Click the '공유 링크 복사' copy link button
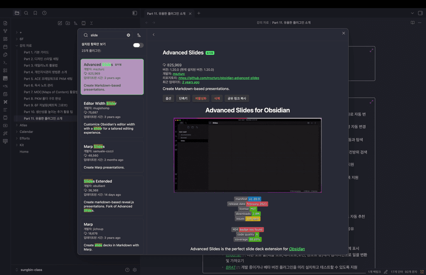Viewport: 426px width, 275px height. pos(237,98)
